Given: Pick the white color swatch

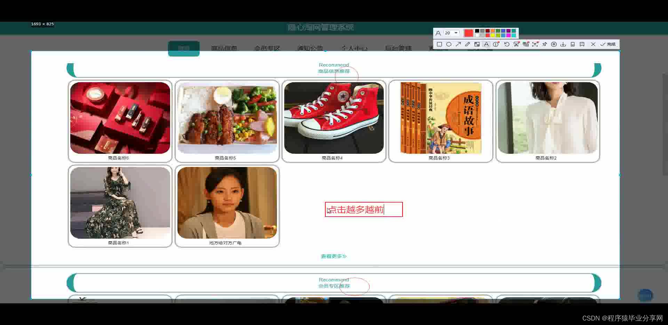Looking at the screenshot, I should pyautogui.click(x=477, y=35).
